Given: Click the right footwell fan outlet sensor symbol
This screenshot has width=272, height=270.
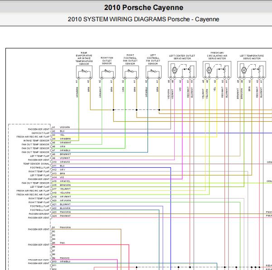Looking at the screenshot, I should pyautogui.click(x=131, y=72).
